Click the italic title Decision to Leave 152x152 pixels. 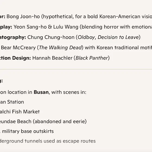(x=118, y=37)
